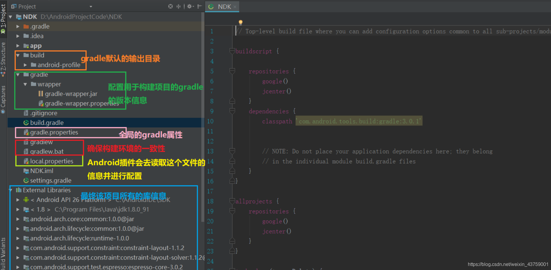551x270 pixels.
Task: Select espresso-core-3.0.2 library
Action: (x=107, y=267)
